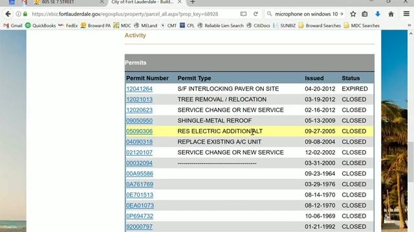Open permit 05090306 link
Viewport: 414px width, 232px height.
pos(139,131)
